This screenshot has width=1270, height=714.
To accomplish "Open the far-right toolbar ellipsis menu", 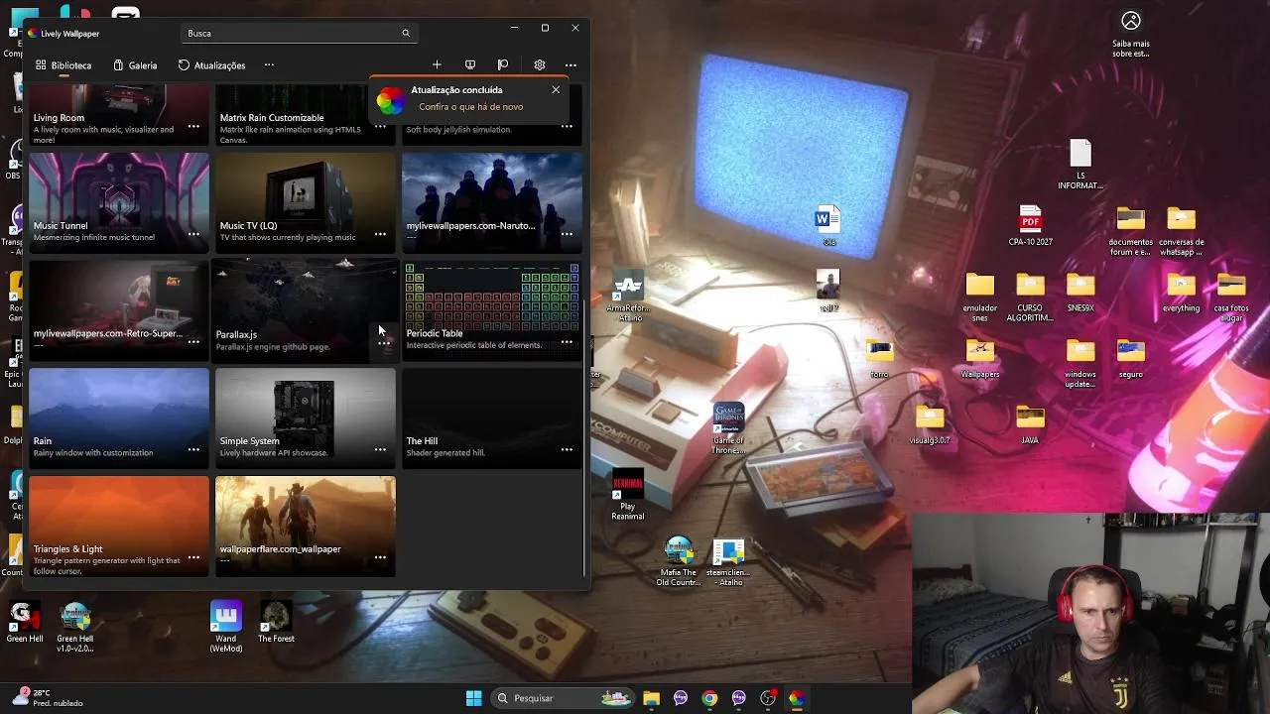I will [x=571, y=65].
